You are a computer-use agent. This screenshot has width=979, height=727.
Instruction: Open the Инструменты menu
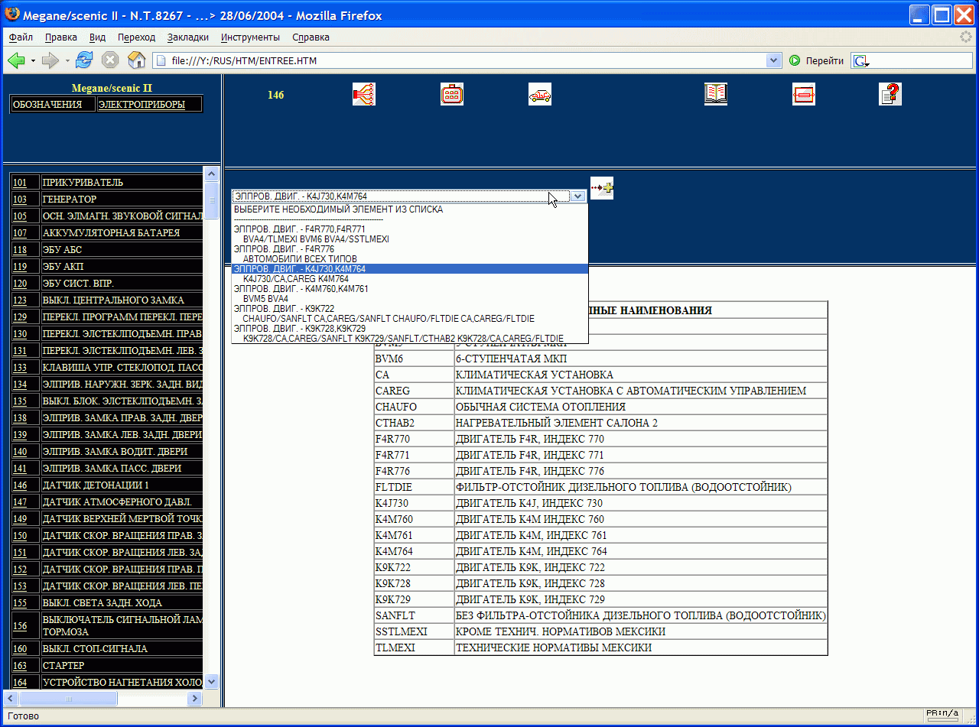tap(250, 37)
